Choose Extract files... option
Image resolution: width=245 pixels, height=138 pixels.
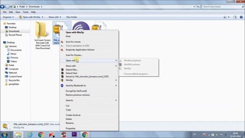[x=89, y=70]
